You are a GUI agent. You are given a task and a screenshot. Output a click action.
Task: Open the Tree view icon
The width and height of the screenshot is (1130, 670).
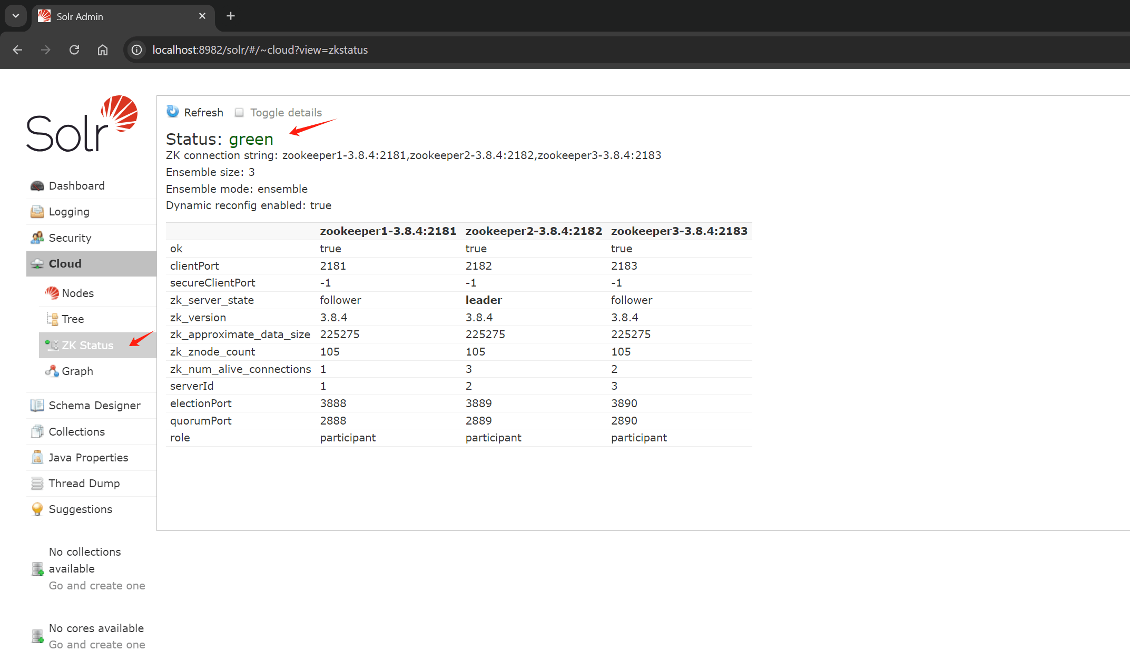52,319
